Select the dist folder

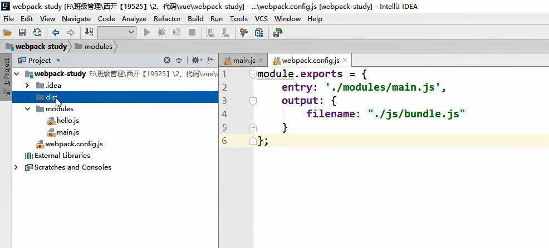(x=115, y=97)
